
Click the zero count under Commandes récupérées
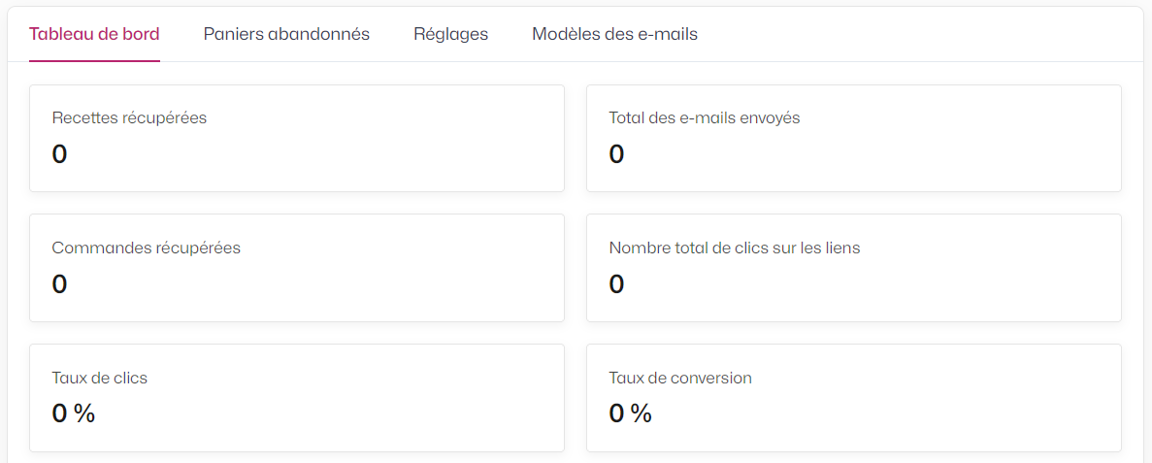pyautogui.click(x=59, y=283)
